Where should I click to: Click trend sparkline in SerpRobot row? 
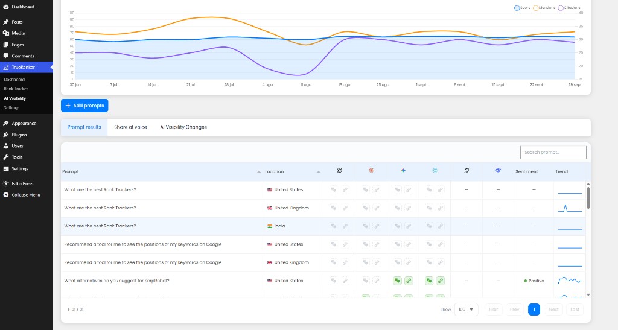tap(570, 281)
